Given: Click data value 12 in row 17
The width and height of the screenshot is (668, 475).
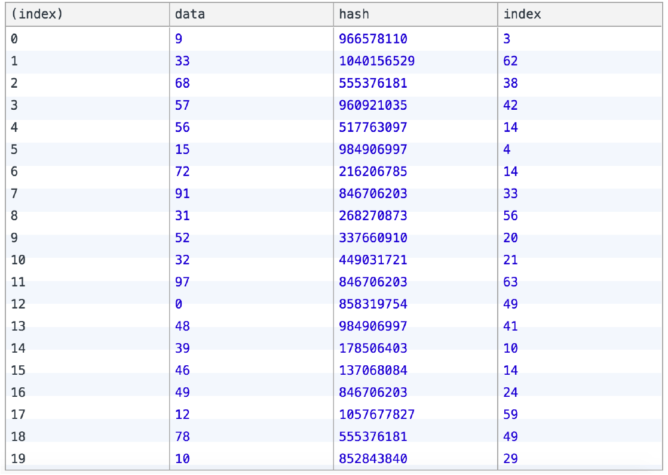Looking at the screenshot, I should (x=182, y=415).
